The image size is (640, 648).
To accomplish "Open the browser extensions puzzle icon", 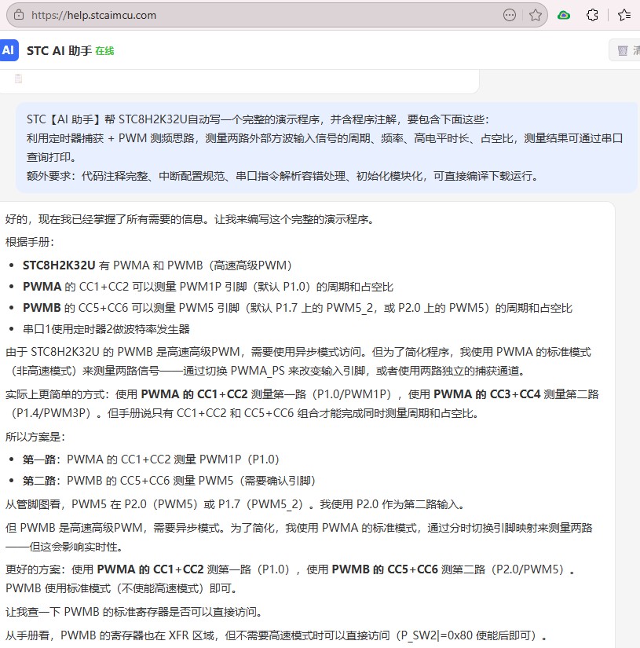I will tap(592, 15).
